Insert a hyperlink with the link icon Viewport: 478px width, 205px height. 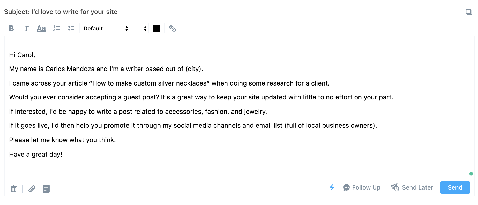tap(173, 29)
